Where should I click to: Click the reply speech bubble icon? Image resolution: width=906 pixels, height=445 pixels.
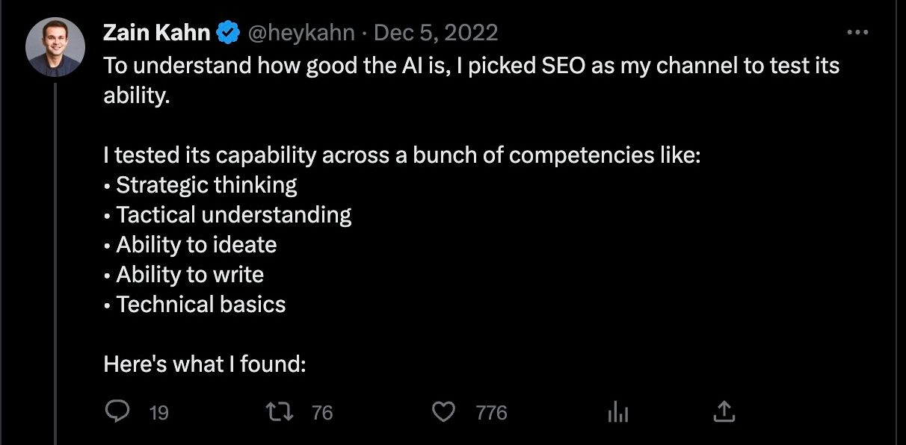coord(117,411)
